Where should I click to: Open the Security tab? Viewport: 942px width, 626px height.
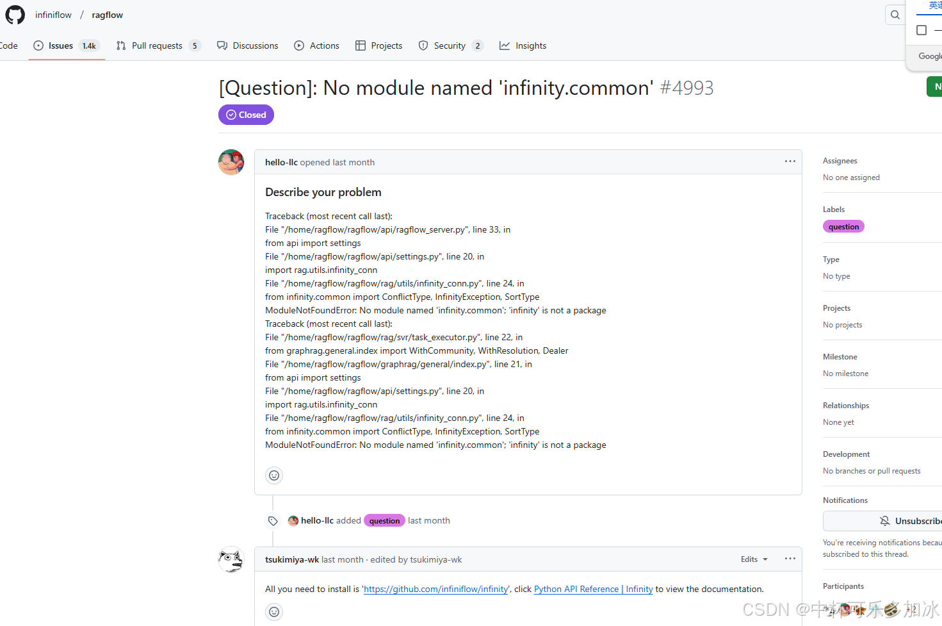coord(451,45)
